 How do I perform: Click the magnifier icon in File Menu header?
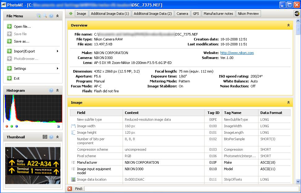45,16
